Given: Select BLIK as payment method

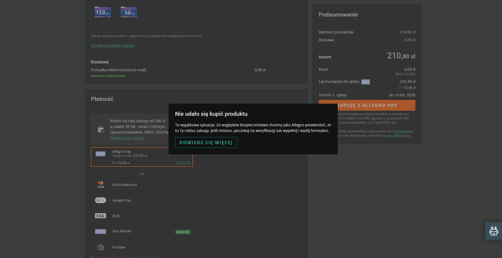Looking at the screenshot, I should pyautogui.click(x=116, y=216).
